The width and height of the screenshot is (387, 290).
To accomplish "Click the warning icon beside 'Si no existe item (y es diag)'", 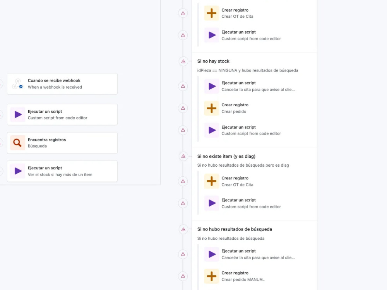I will tap(183, 156).
